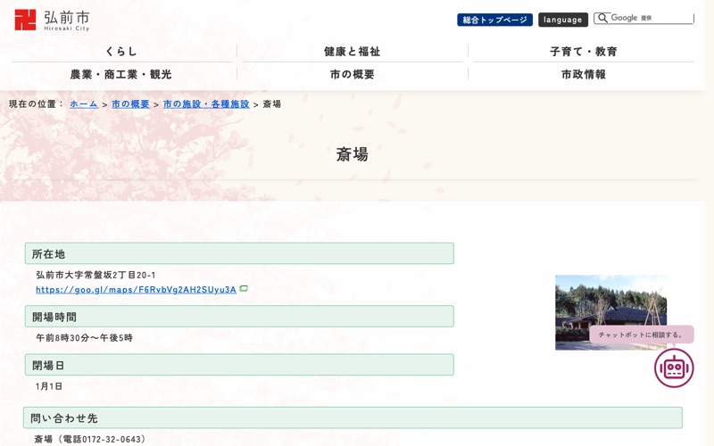
Task: Click the search magnifier icon
Action: 602,18
